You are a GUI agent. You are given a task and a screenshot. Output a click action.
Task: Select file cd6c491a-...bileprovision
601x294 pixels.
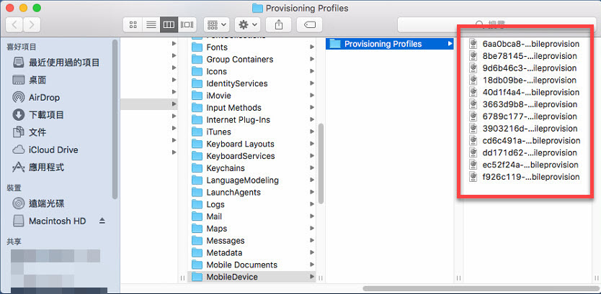pyautogui.click(x=525, y=141)
